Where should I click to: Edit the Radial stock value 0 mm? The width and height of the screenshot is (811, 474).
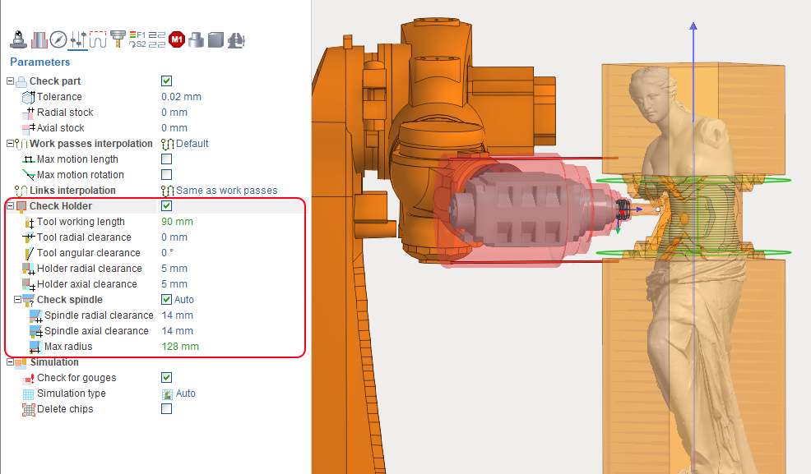point(174,113)
